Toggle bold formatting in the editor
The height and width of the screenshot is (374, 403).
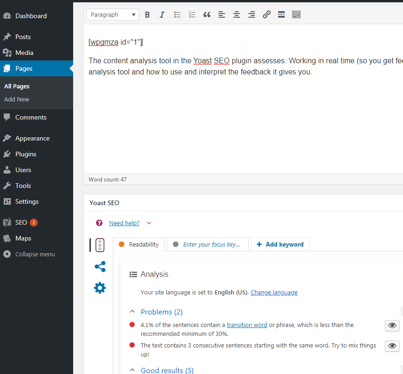pos(147,14)
